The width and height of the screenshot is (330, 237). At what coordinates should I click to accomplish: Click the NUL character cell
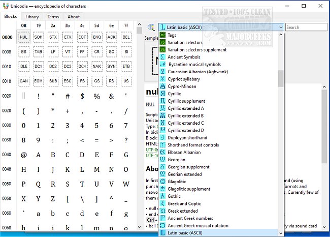[23, 37]
